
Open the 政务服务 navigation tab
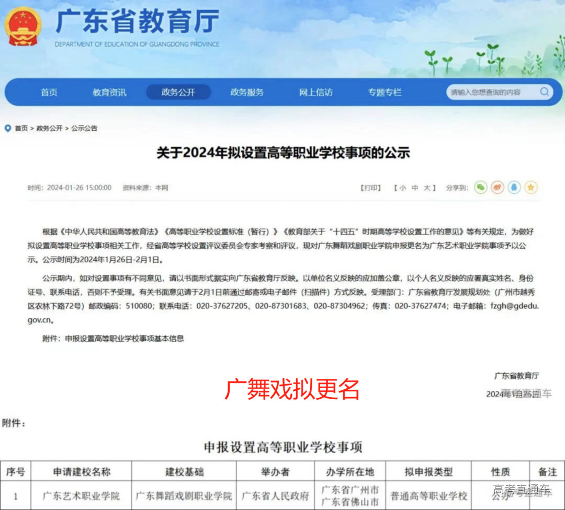pyautogui.click(x=247, y=92)
